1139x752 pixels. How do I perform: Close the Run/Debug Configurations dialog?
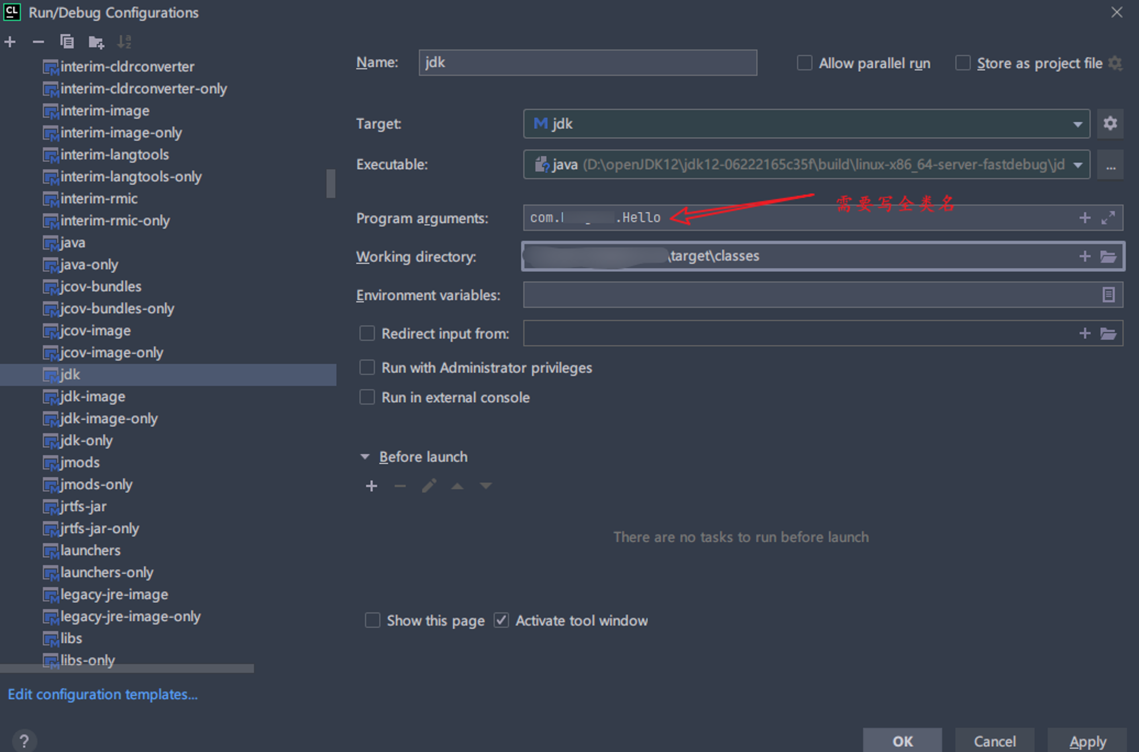(x=1117, y=12)
